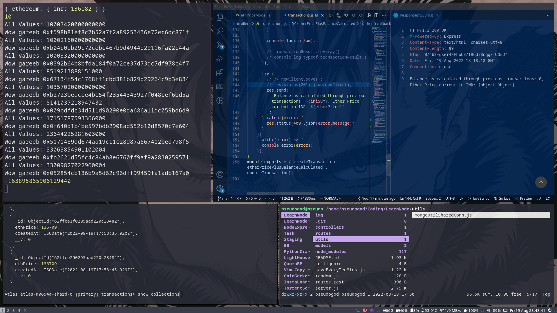Open the Source Control view with badge 7
557x313 pixels.
click(x=220, y=45)
